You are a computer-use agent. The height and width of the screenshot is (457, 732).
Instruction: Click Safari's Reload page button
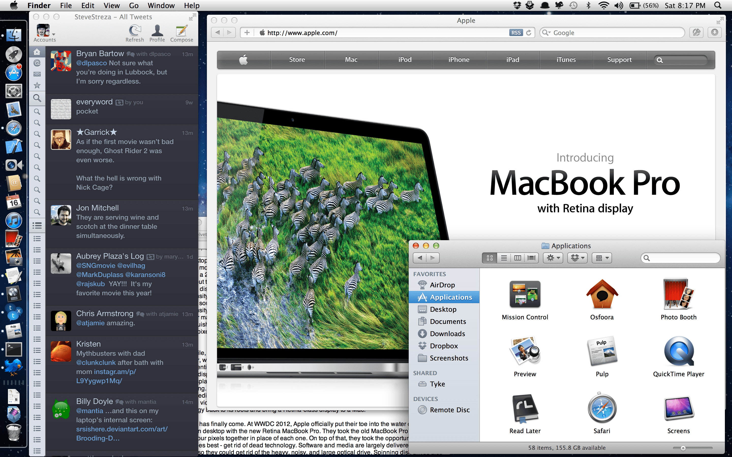(529, 33)
